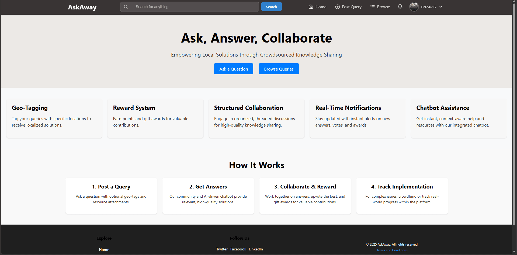This screenshot has height=255, width=517.
Task: Select the Geo-Tagging feature card heading
Action: coord(30,108)
